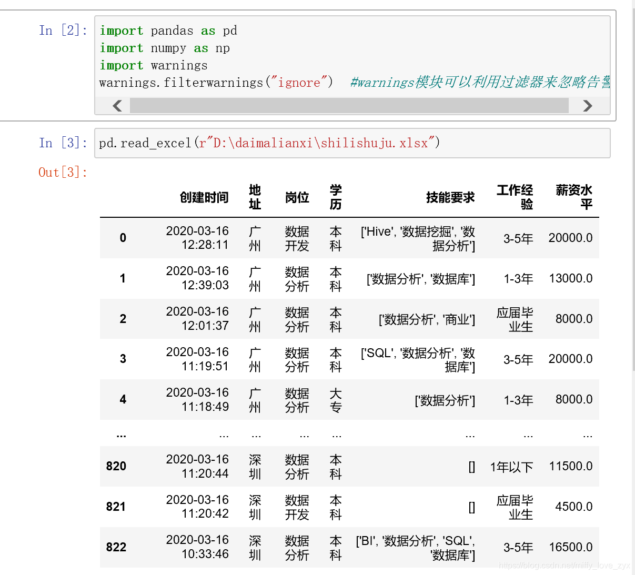Select the Out[3]: prompt label

pos(63,173)
